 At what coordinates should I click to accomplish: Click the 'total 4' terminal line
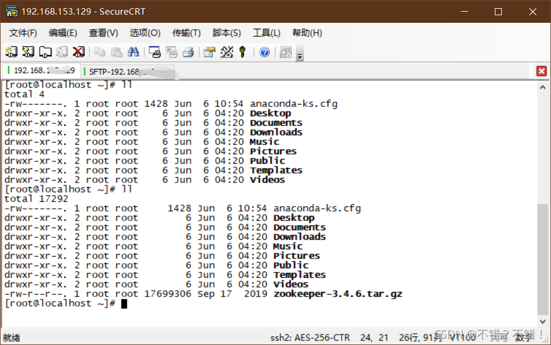pos(24,94)
